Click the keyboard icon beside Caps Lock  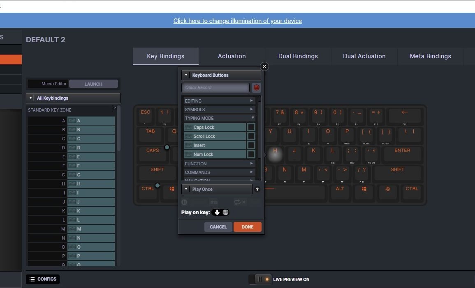pyautogui.click(x=188, y=127)
